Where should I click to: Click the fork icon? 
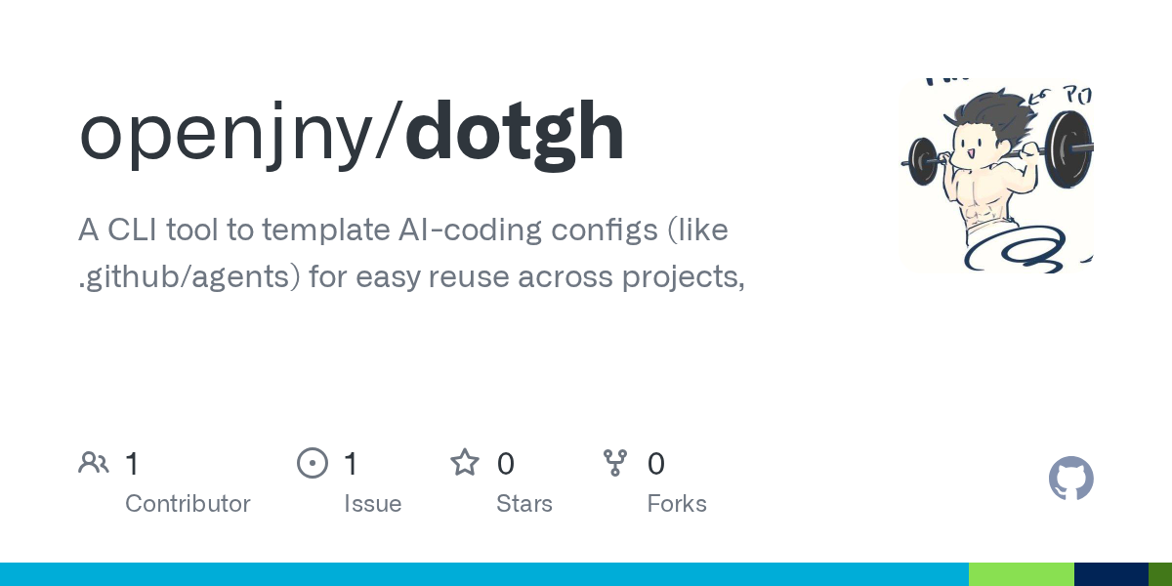(x=615, y=463)
